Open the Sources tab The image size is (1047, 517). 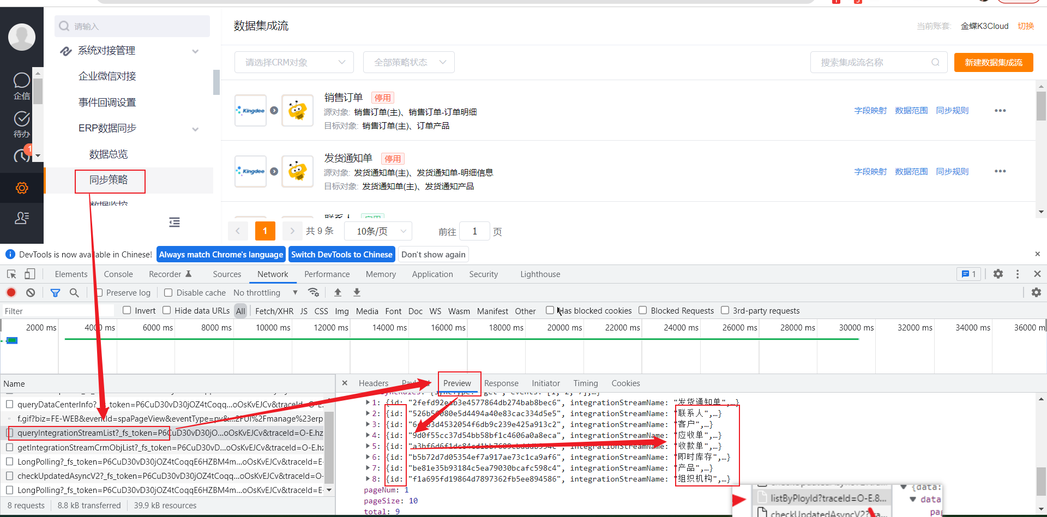click(227, 274)
